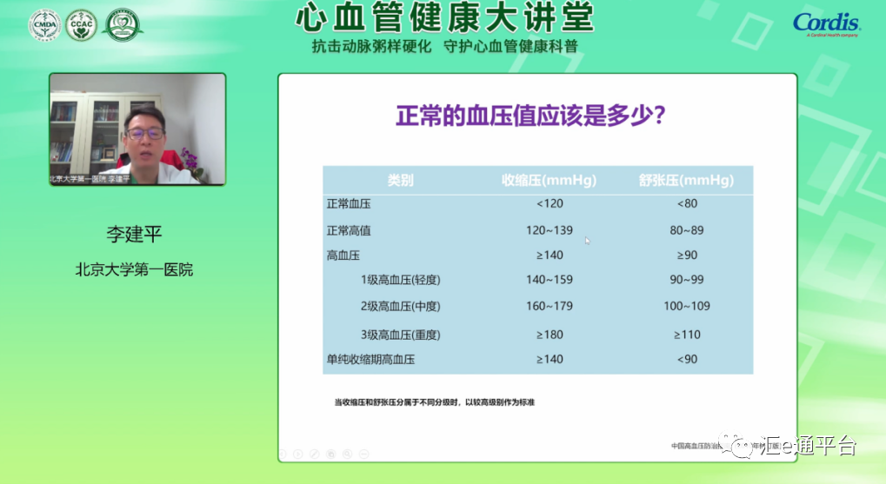Click the 2级高血压(中度) row label
The width and height of the screenshot is (886, 484).
click(401, 306)
